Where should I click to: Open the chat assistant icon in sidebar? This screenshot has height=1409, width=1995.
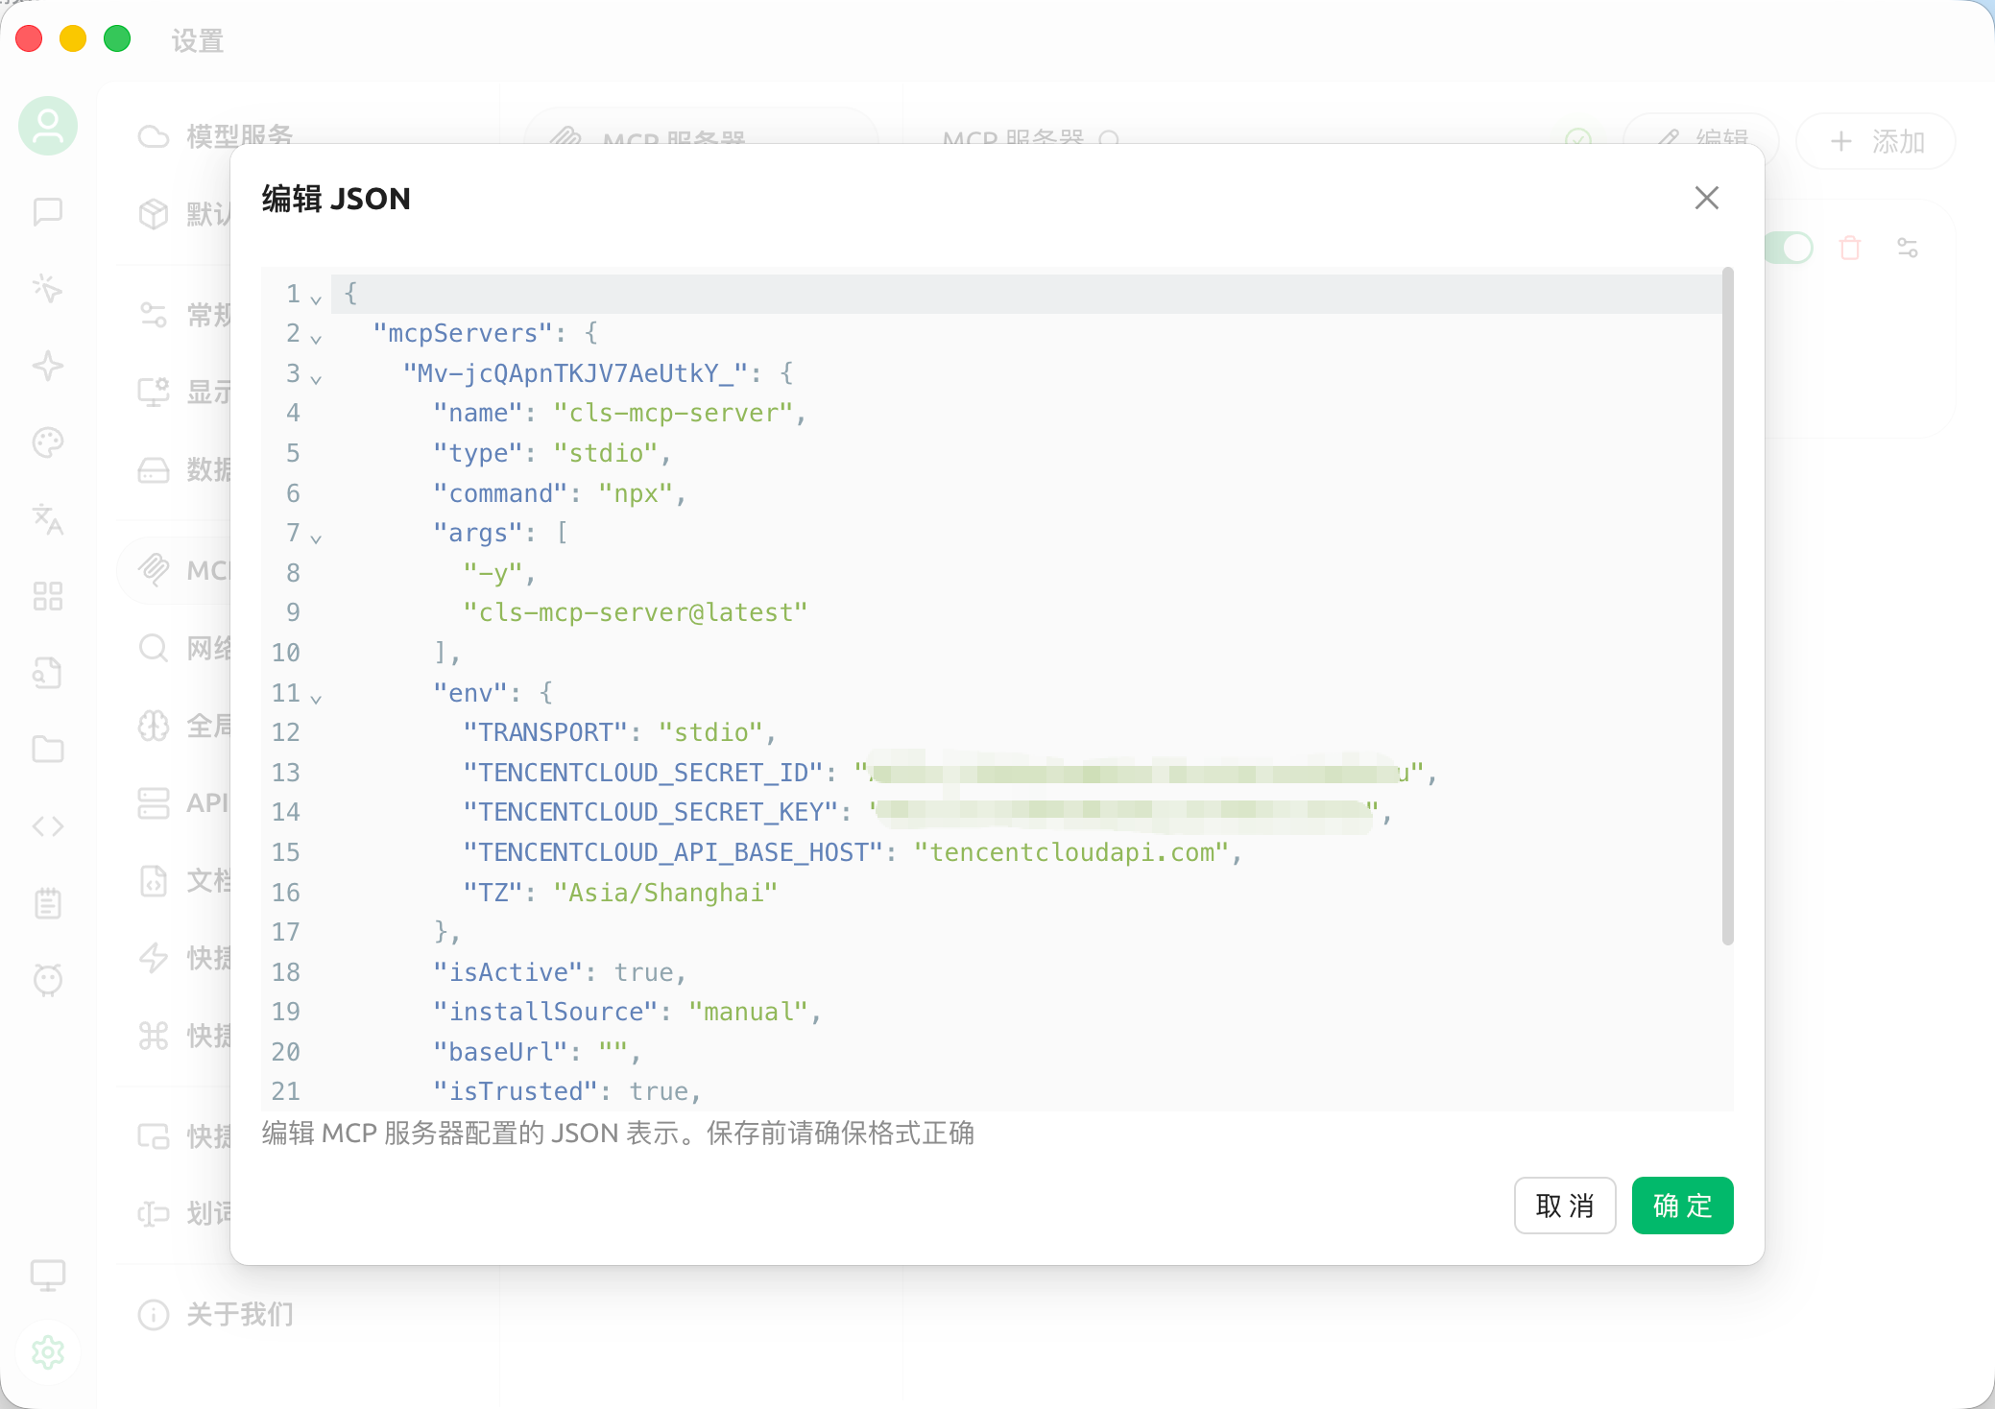48,211
